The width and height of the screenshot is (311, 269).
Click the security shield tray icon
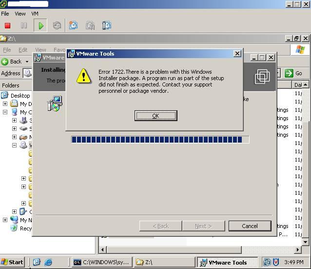click(x=276, y=262)
